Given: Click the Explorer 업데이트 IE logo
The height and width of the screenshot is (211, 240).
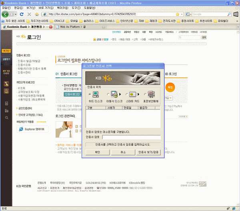Looking at the screenshot, I should point(21,129).
